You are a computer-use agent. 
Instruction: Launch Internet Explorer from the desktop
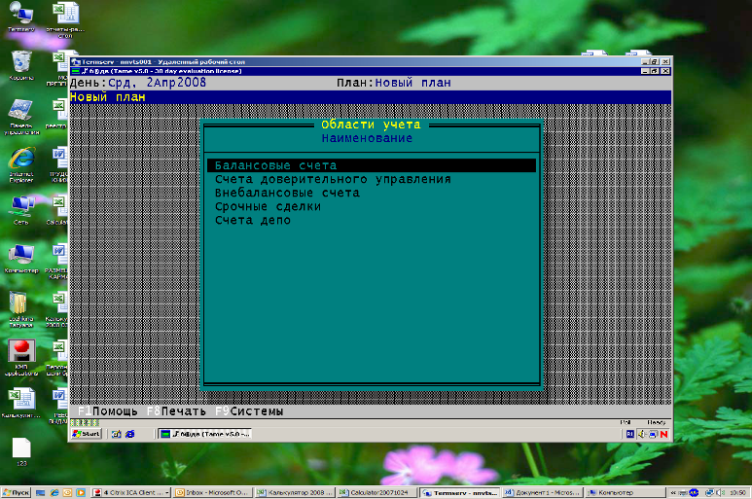(x=20, y=158)
